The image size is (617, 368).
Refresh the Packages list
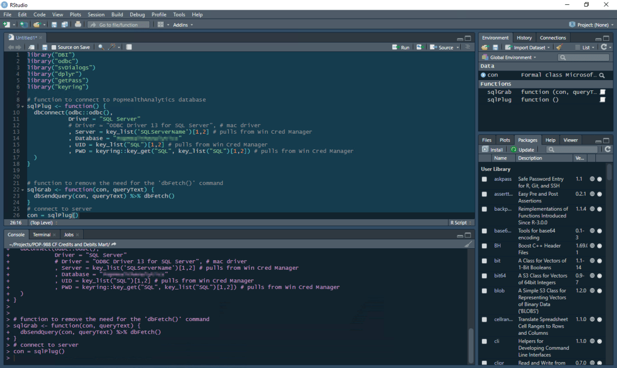pyautogui.click(x=607, y=149)
